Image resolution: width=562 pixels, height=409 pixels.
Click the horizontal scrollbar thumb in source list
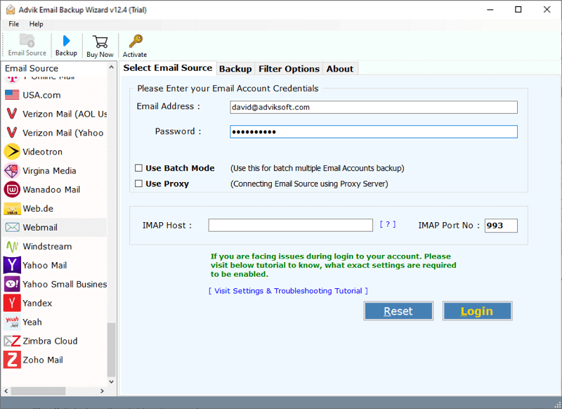point(38,391)
